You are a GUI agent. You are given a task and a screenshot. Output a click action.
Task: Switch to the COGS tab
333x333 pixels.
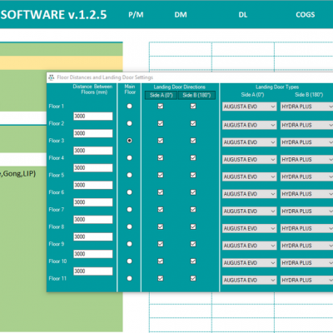[x=306, y=15]
